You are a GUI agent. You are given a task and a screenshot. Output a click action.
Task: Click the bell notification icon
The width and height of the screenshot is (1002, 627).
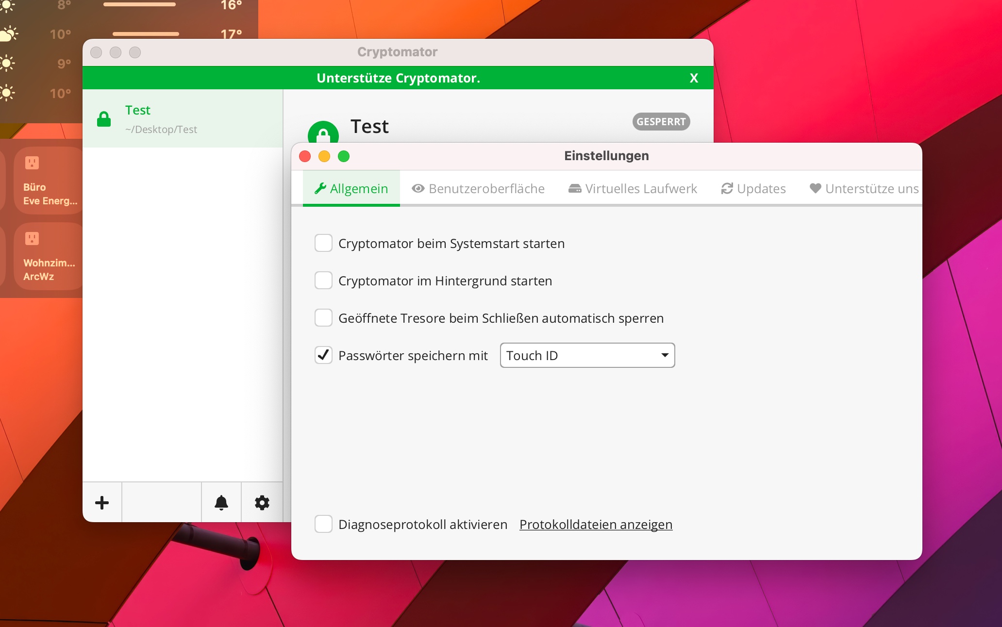coord(221,503)
